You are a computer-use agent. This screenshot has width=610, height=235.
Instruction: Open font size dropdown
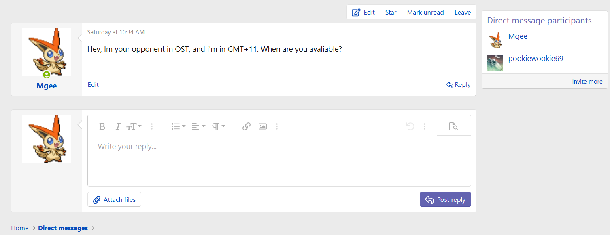[x=134, y=126]
